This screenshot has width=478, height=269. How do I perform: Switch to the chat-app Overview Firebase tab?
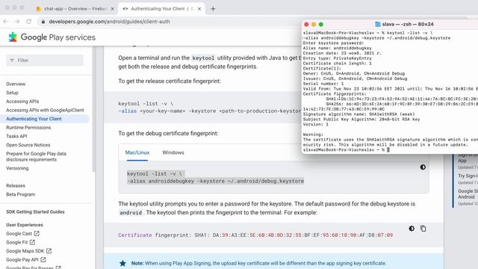click(x=75, y=9)
